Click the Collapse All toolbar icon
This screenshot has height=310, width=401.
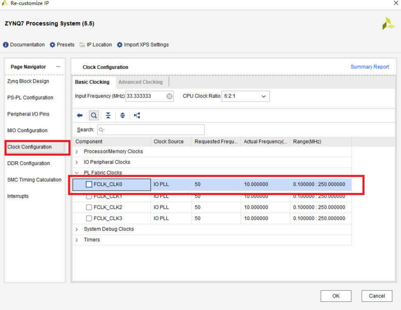[x=108, y=116]
